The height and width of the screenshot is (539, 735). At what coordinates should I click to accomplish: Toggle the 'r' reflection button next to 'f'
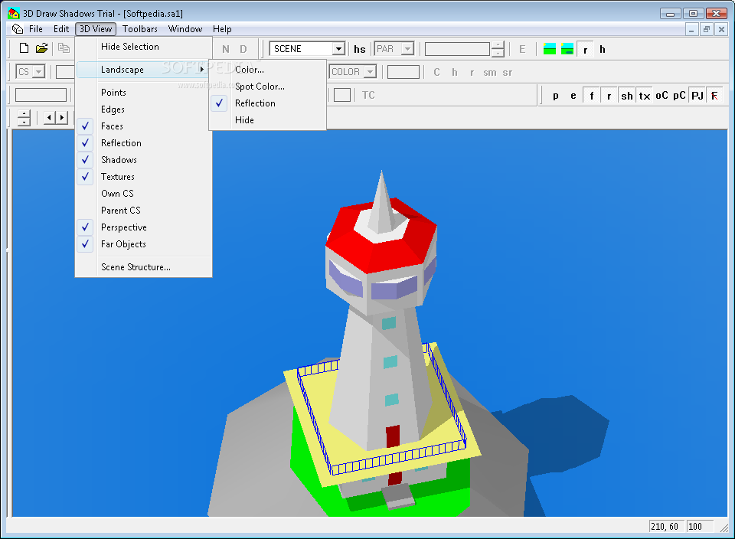609,96
